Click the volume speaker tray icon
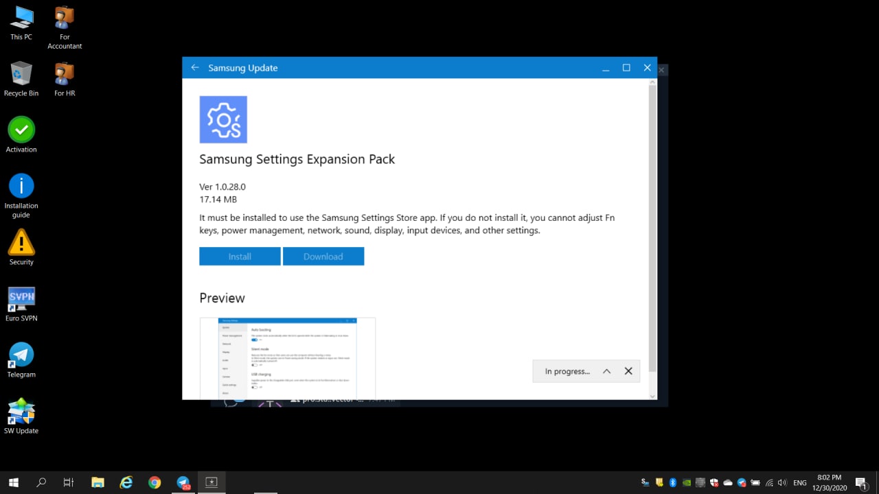 (x=782, y=482)
